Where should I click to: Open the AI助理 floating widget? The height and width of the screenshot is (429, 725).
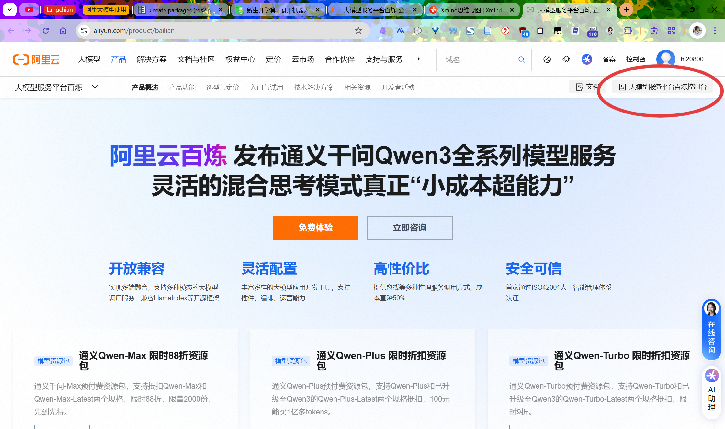click(712, 392)
